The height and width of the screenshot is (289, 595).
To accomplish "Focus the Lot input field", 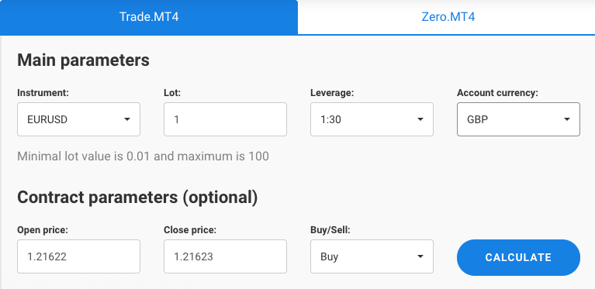I will click(225, 119).
